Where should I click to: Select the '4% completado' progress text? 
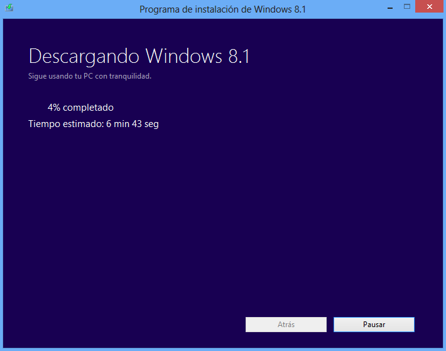80,108
